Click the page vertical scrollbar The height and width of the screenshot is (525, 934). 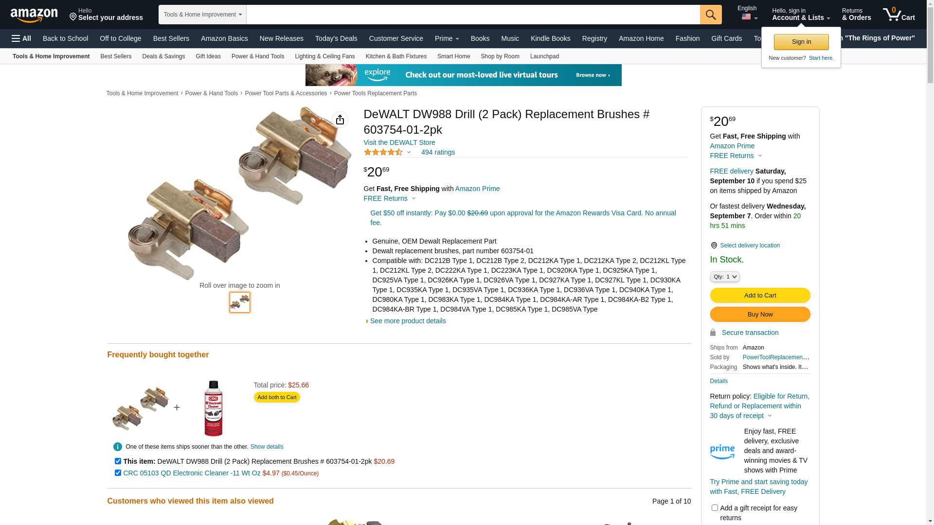[930, 262]
